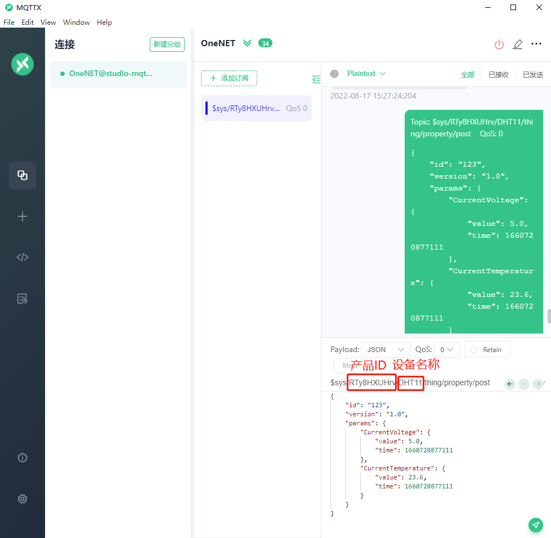Image resolution: width=551 pixels, height=538 pixels.
Task: Click the 连接 panel heading
Action: (65, 45)
